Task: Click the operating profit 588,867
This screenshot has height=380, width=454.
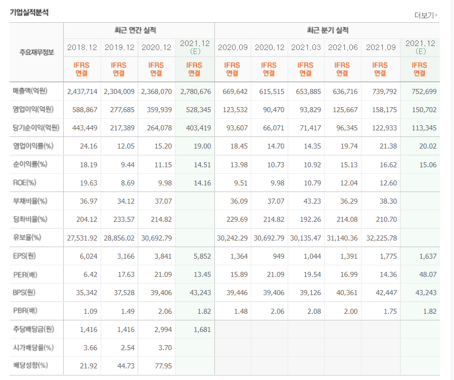Action: [85, 110]
